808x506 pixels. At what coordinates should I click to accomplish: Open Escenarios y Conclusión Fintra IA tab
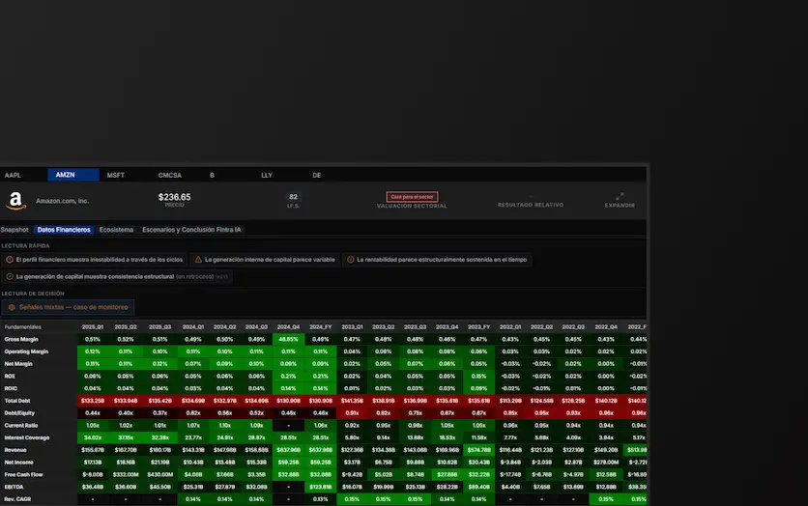tap(191, 230)
